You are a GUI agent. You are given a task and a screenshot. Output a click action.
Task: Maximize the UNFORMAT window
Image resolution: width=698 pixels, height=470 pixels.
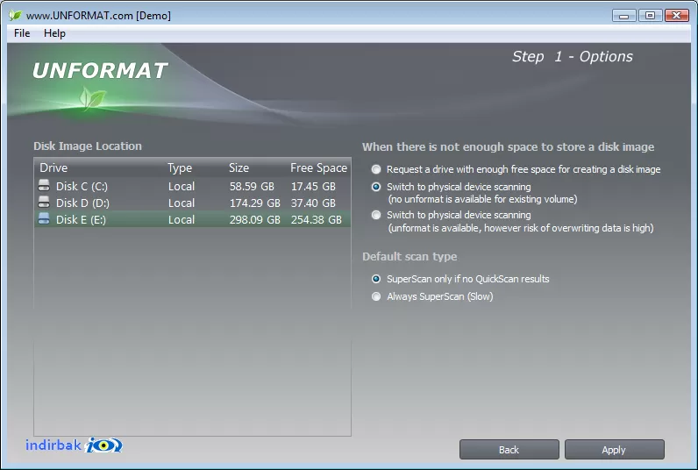click(x=650, y=16)
